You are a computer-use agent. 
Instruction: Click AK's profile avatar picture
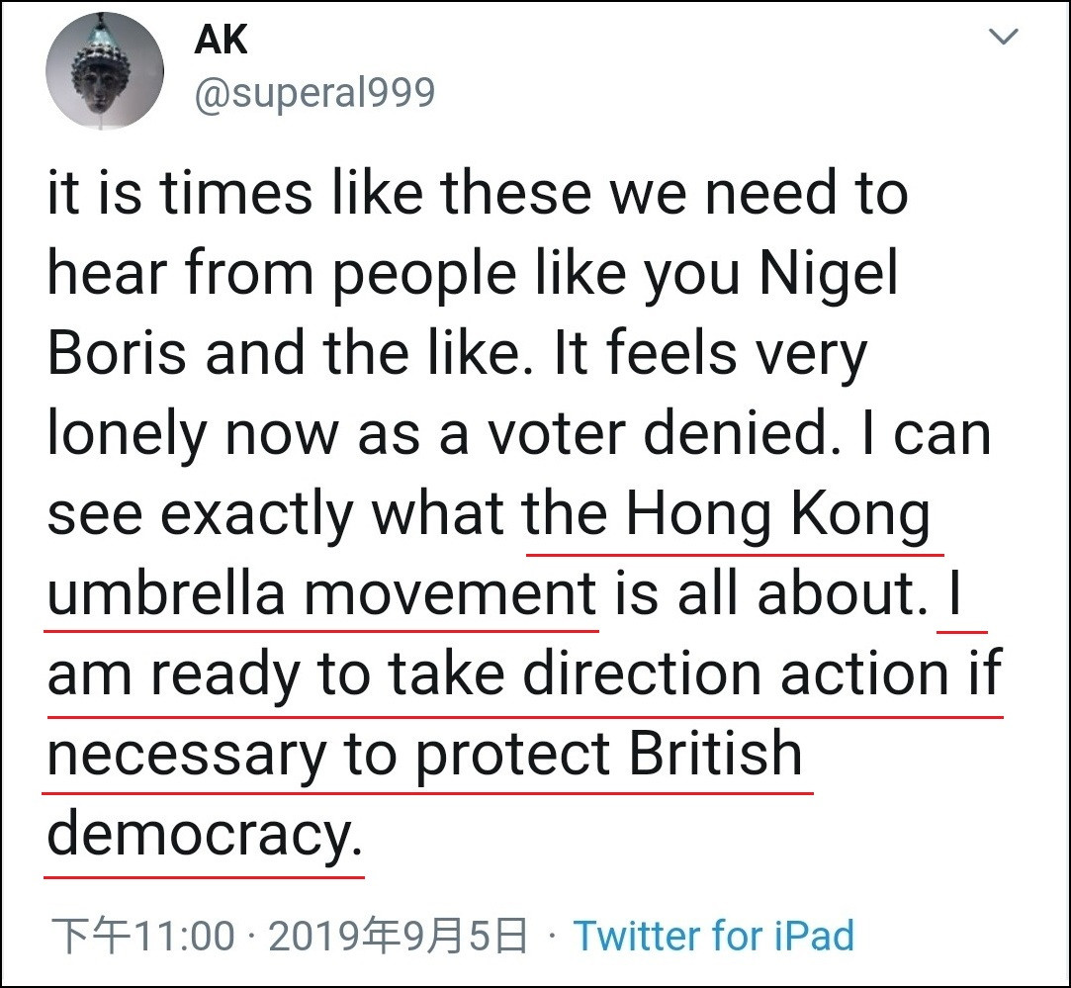104,71
